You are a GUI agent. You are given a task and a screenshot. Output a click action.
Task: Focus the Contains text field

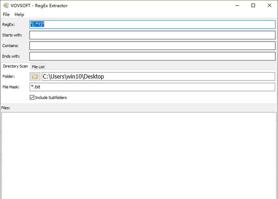pyautogui.click(x=152, y=46)
